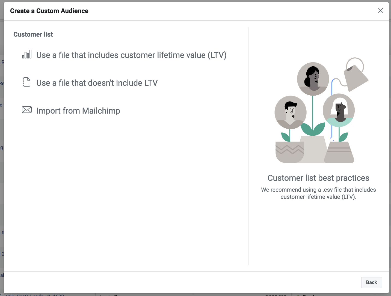Choose 'Use a file that includes customer lifetime value (LTV)'
Image resolution: width=391 pixels, height=296 pixels.
tap(131, 55)
